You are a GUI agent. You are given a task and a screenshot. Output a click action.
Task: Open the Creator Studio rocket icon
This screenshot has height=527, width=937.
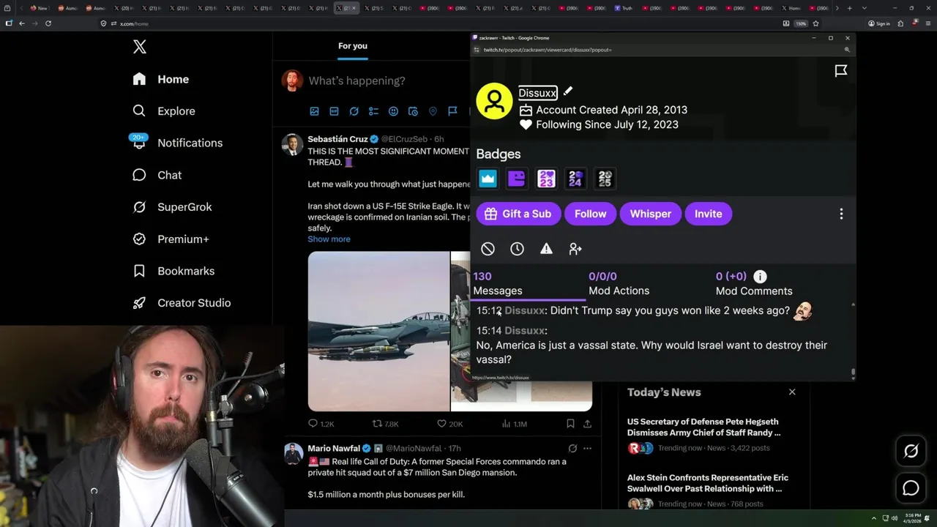pyautogui.click(x=139, y=303)
